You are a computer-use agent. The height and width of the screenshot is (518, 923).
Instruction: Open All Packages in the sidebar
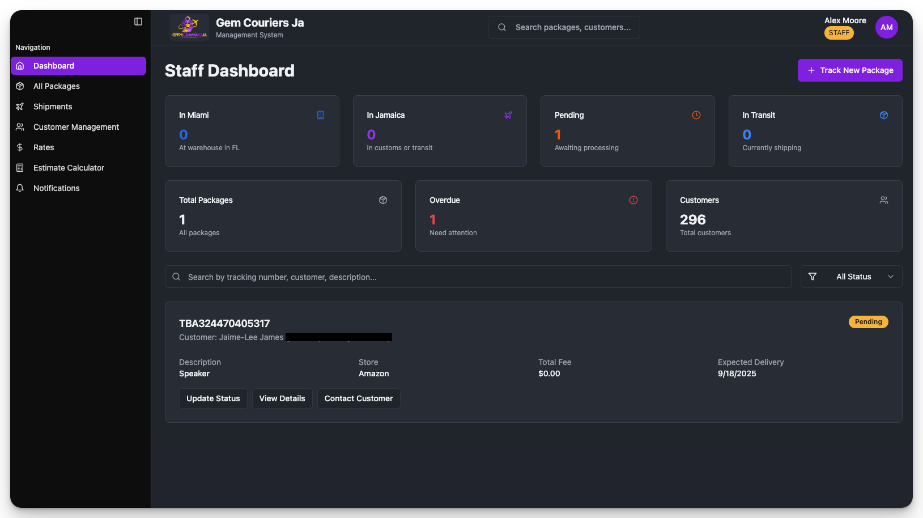pyautogui.click(x=57, y=86)
